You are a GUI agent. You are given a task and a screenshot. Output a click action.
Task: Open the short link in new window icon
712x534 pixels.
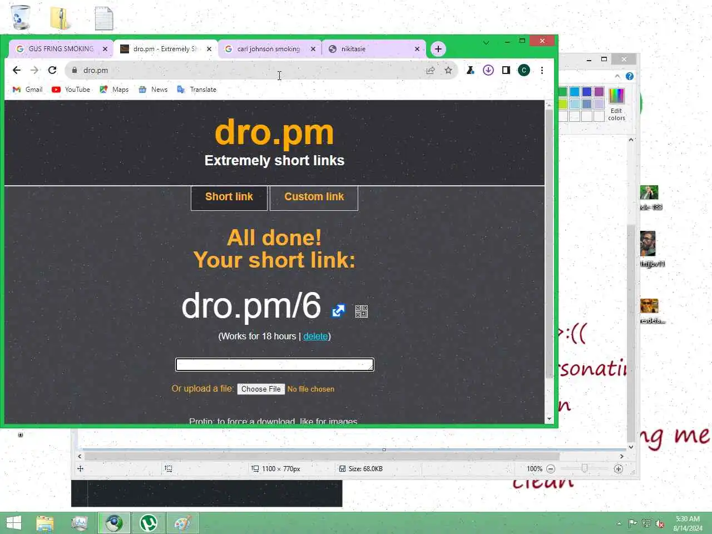[338, 310]
